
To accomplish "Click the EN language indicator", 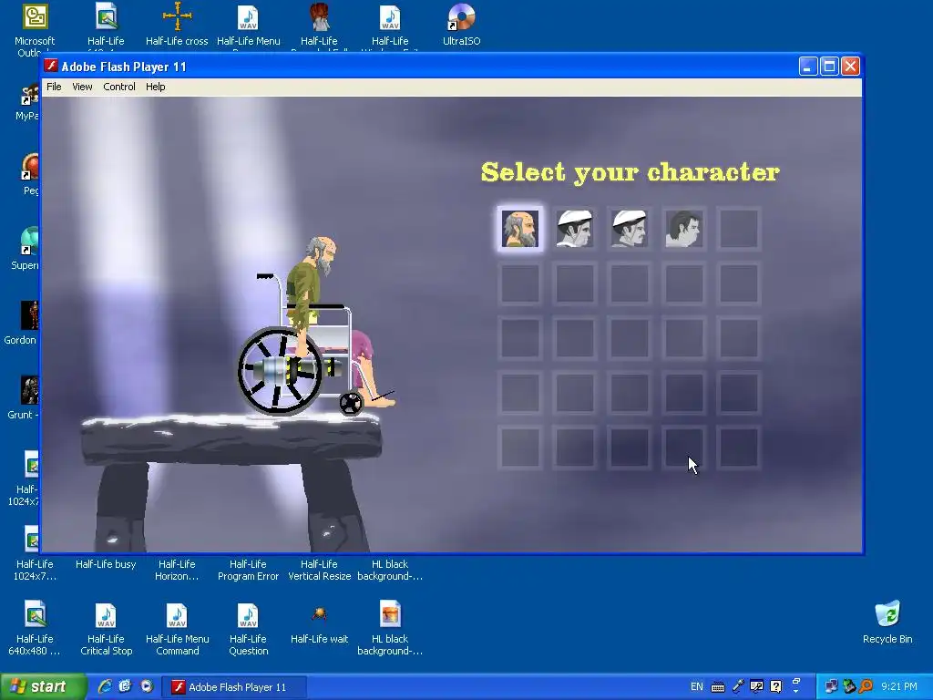I will (697, 687).
